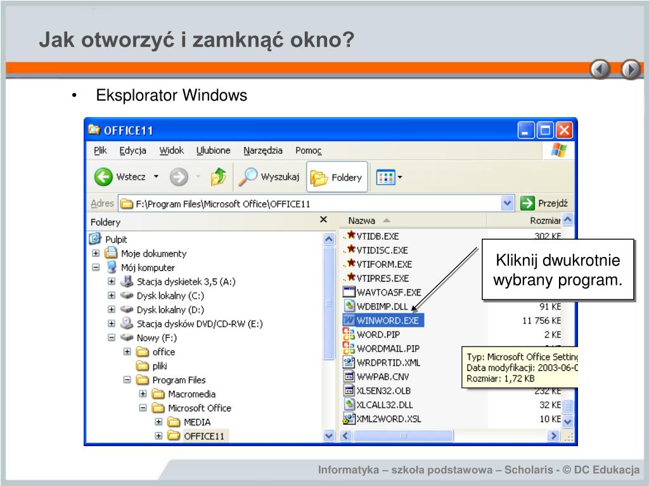Sort by the Rozmiar column header
Image resolution: width=649 pixels, height=486 pixels.
pos(524,221)
